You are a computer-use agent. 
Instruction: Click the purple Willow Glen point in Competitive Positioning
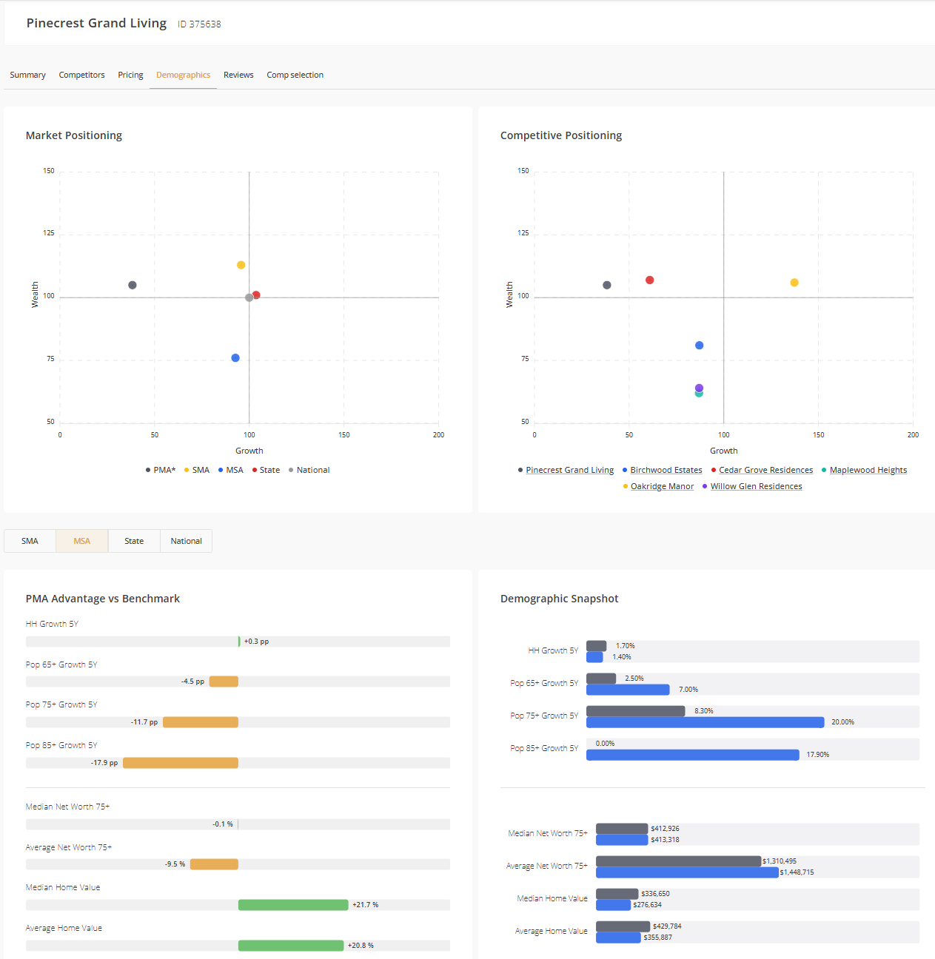point(699,388)
